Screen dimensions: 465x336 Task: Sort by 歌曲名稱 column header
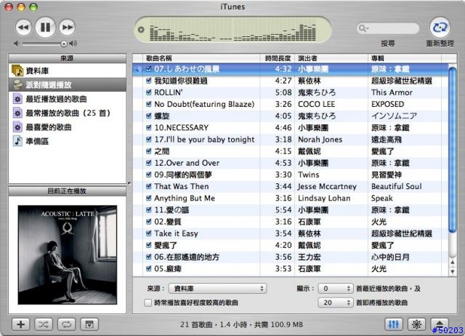[202, 58]
